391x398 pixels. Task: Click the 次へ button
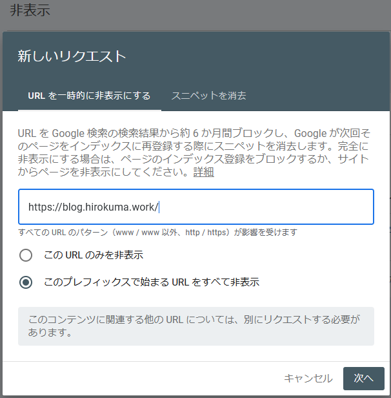click(364, 379)
